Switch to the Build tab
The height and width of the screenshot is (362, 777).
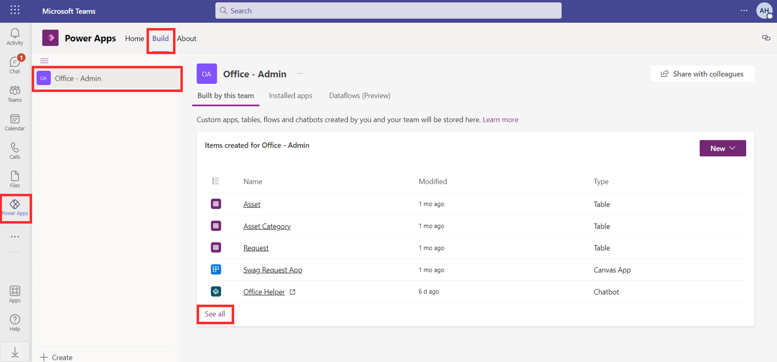coord(161,38)
